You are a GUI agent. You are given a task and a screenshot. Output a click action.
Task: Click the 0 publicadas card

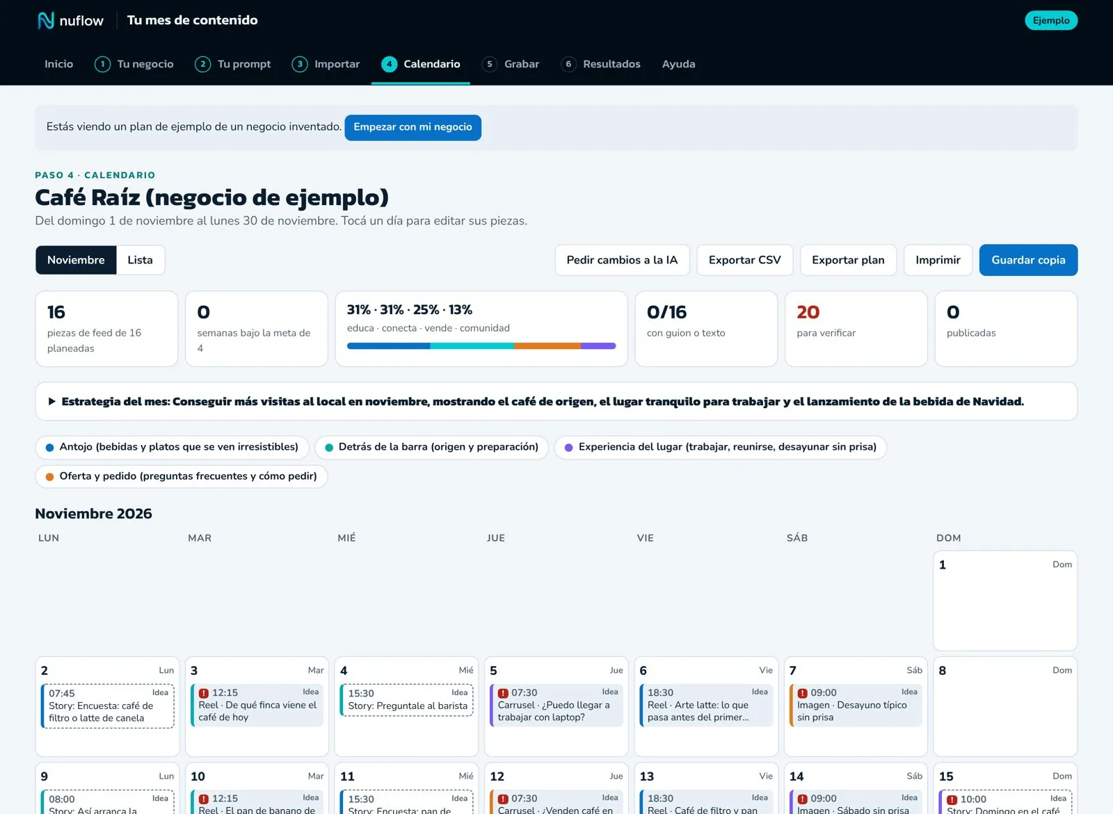click(x=1006, y=329)
